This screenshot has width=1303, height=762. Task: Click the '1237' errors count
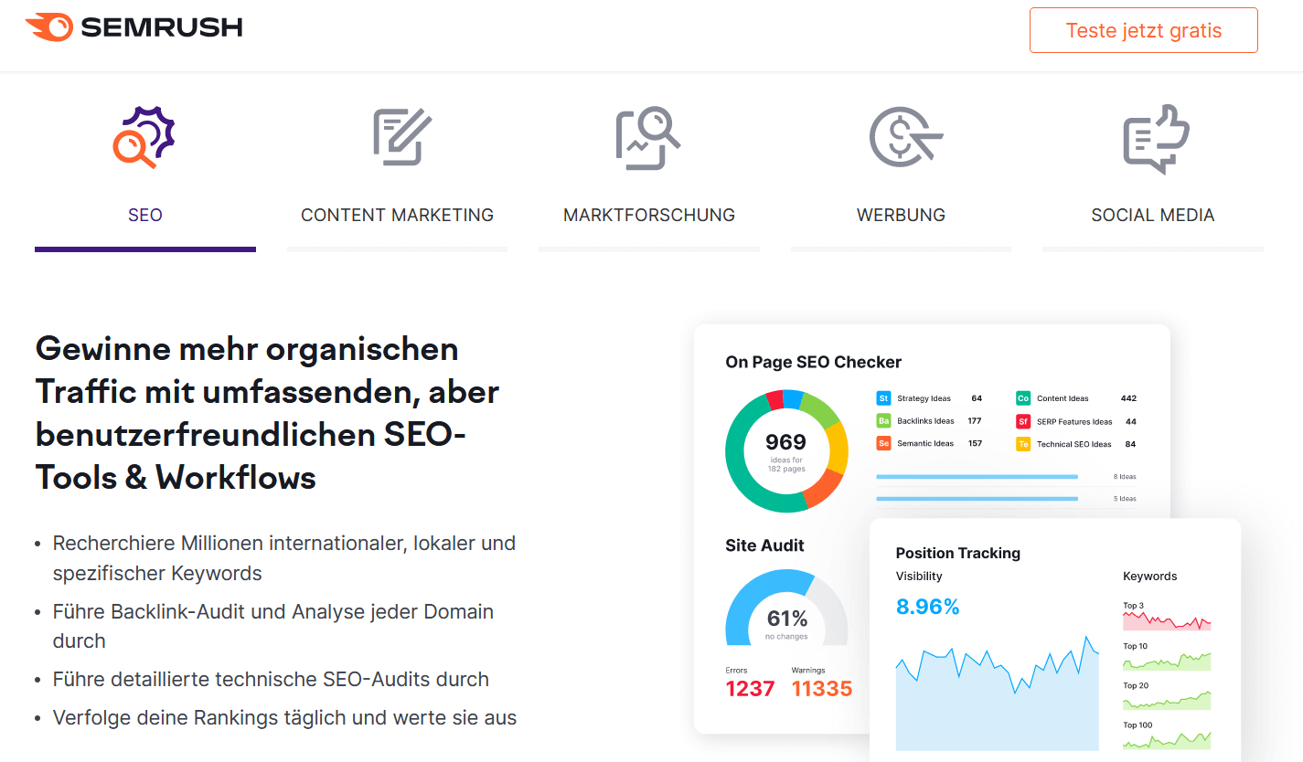(750, 689)
